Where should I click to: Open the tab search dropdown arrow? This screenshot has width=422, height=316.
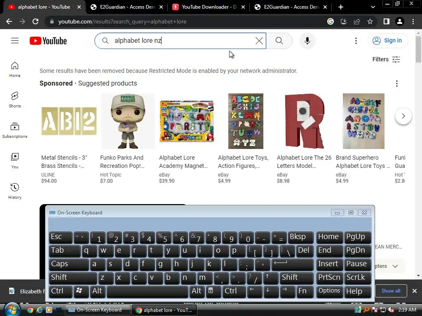[373, 7]
